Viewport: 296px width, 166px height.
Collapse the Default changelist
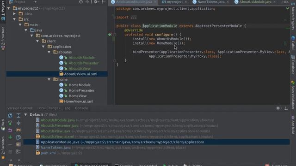(26, 115)
